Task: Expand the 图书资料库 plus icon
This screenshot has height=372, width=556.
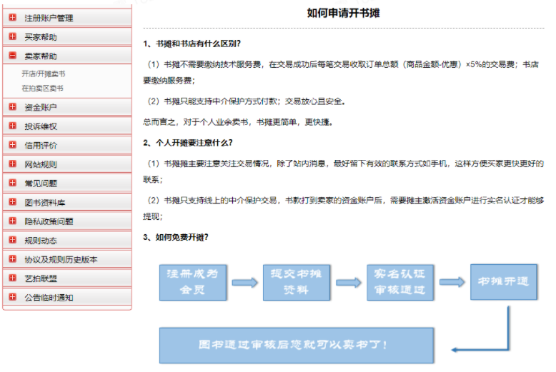Action: click(13, 202)
